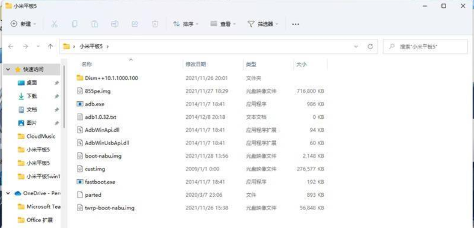Open the three-dot more options menu

295,24
